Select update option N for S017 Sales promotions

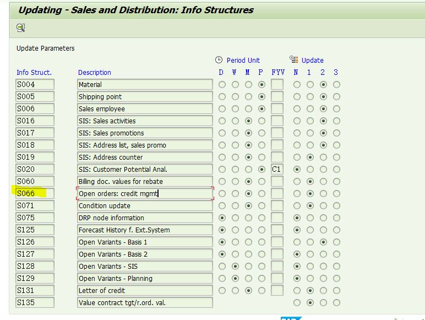click(297, 133)
